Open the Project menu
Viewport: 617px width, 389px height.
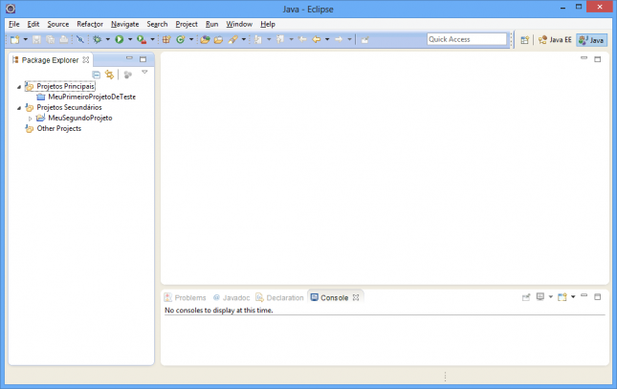[187, 24]
